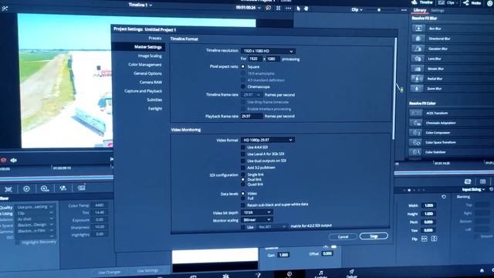
Task: Click the Mosaic Blur effect icon
Action: pyautogui.click(x=417, y=69)
